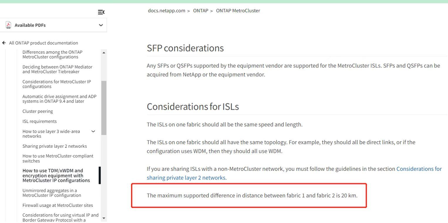The image size is (448, 223).
Task: Collapse the Available PDFs section chevron
Action: pyautogui.click(x=101, y=25)
